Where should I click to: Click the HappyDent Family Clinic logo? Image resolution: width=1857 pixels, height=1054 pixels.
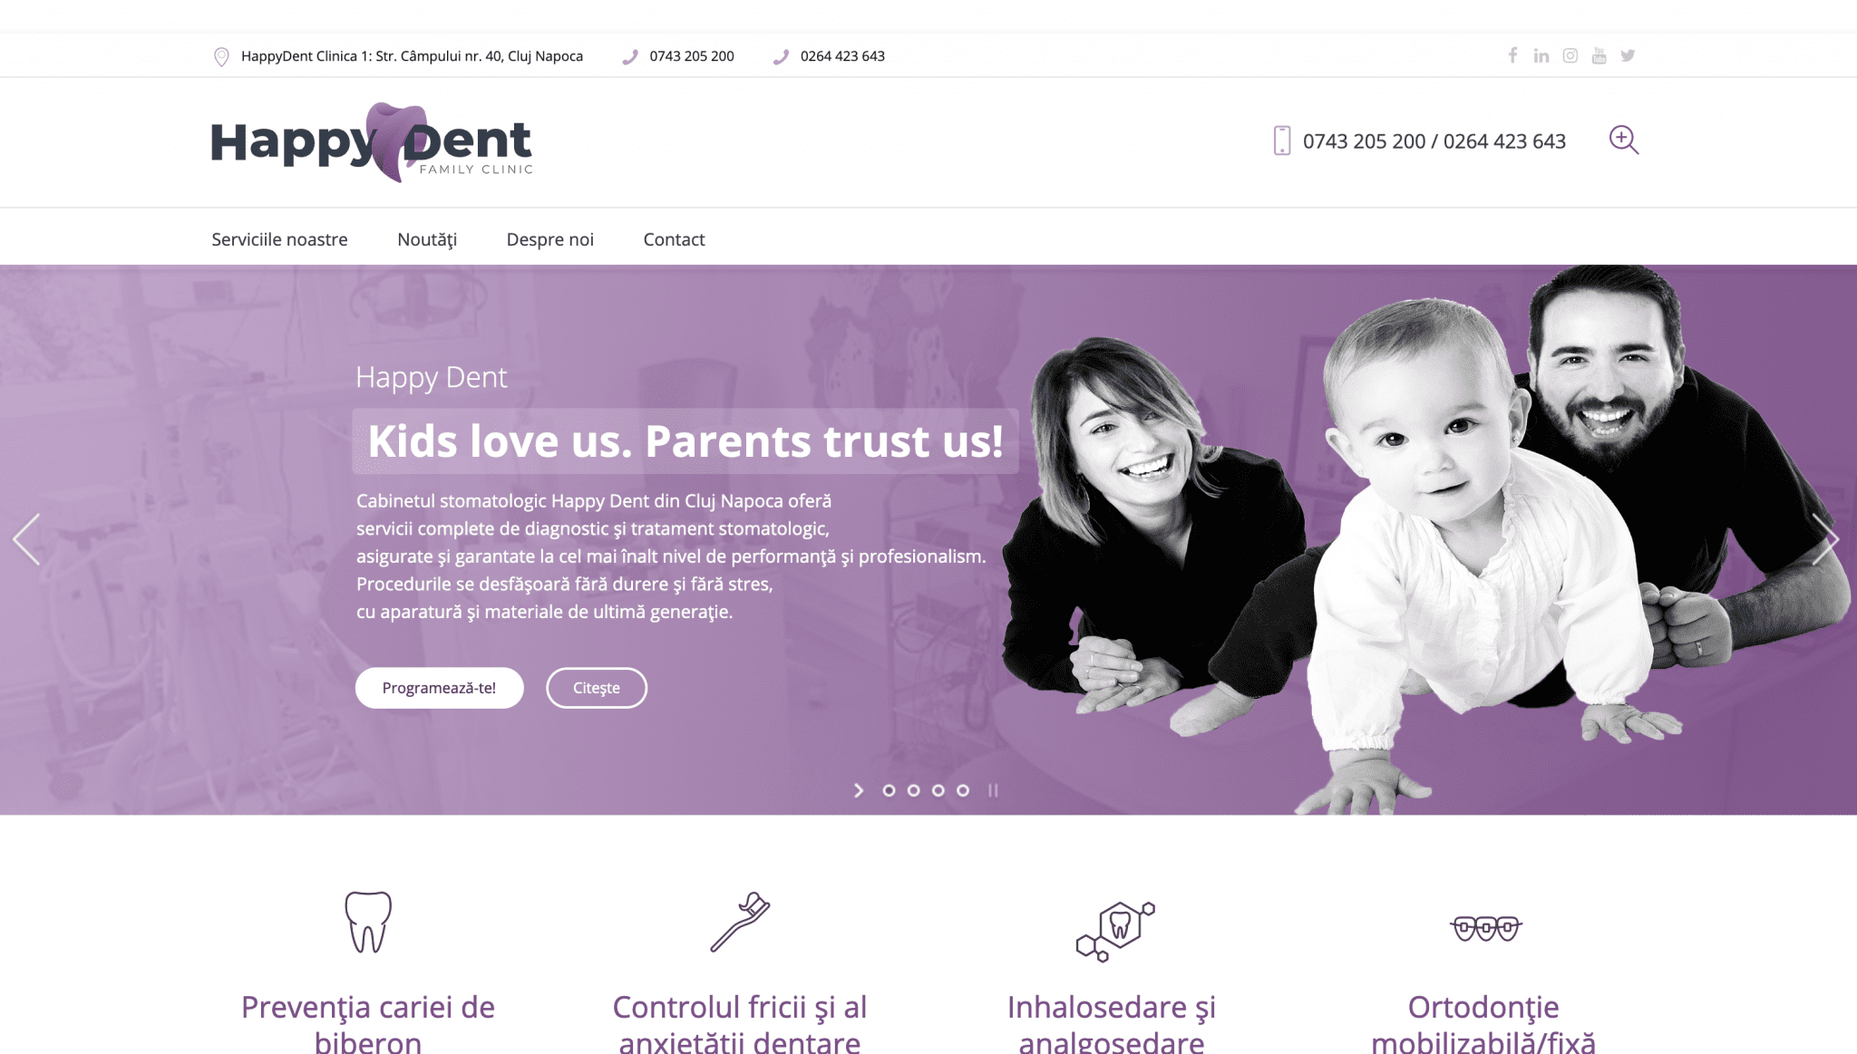(x=372, y=142)
